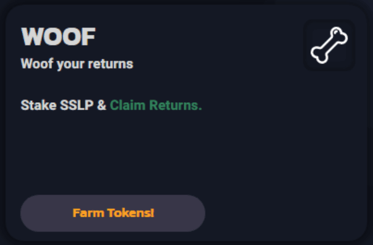Start farming via the orange-text button
This screenshot has width=373, height=245.
click(x=113, y=213)
